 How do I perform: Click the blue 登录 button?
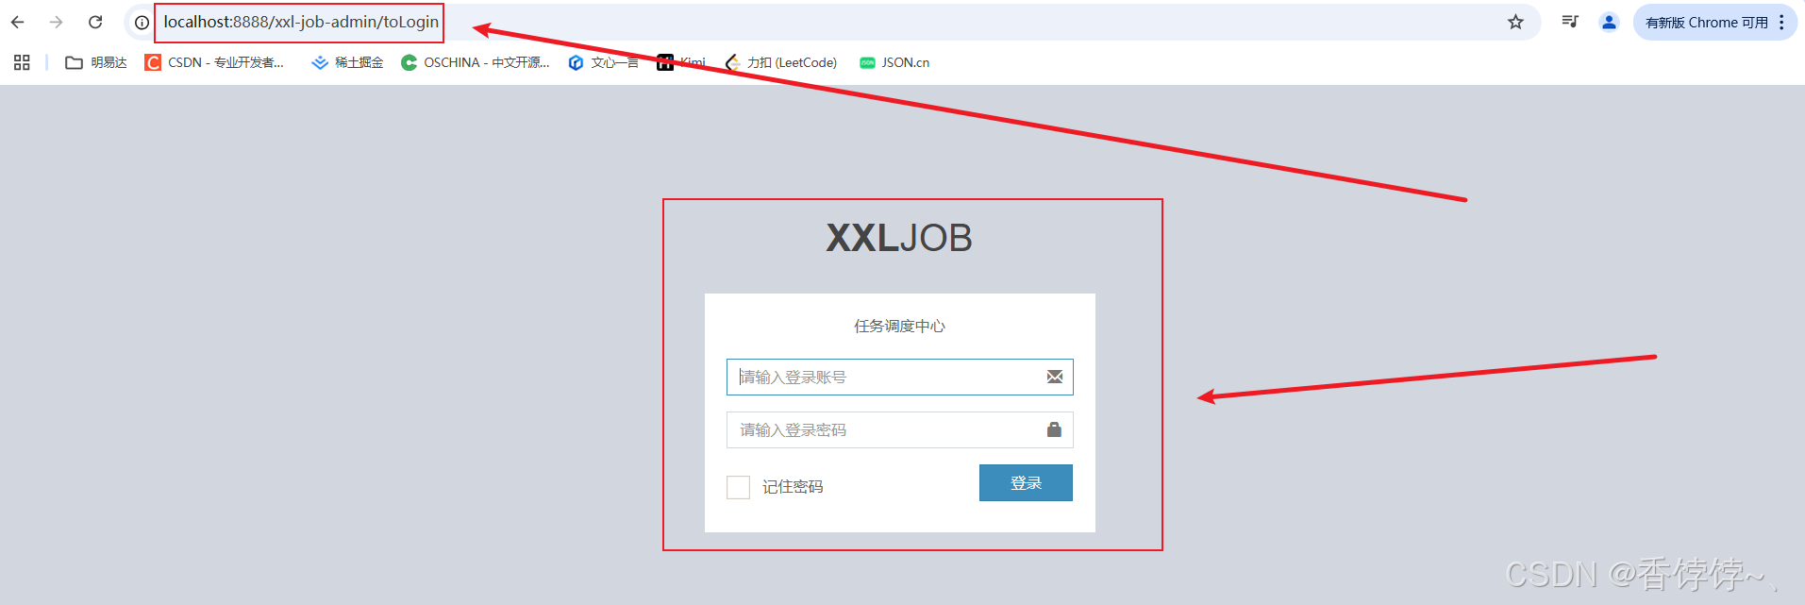click(x=1026, y=482)
